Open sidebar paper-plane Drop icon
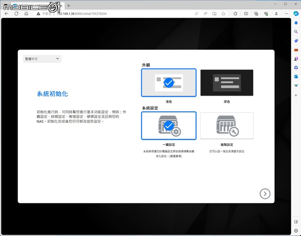Viewport: 301px width, 236px height. point(296,86)
